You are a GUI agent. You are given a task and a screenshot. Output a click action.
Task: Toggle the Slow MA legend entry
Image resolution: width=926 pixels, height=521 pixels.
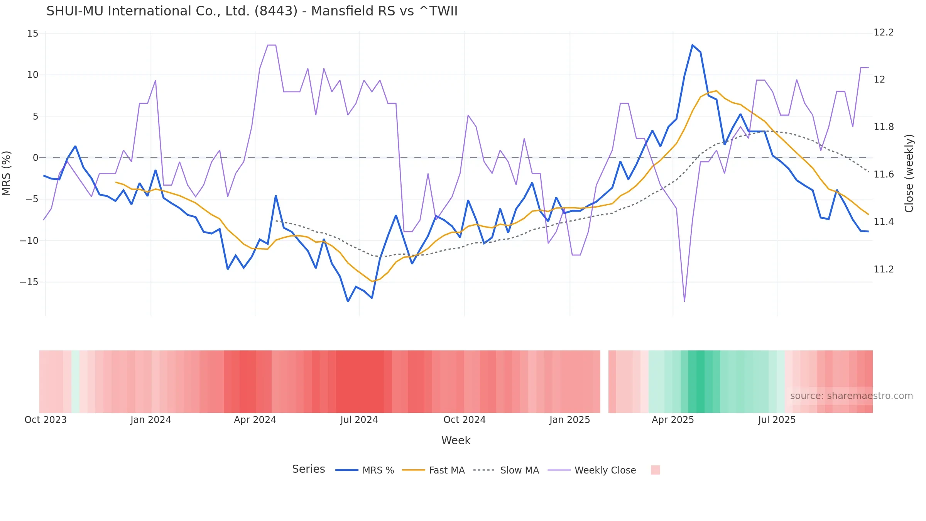(506, 470)
